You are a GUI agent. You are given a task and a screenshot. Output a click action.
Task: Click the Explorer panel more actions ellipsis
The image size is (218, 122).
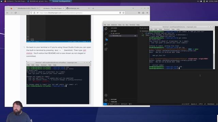pyautogui.click(x=135, y=28)
